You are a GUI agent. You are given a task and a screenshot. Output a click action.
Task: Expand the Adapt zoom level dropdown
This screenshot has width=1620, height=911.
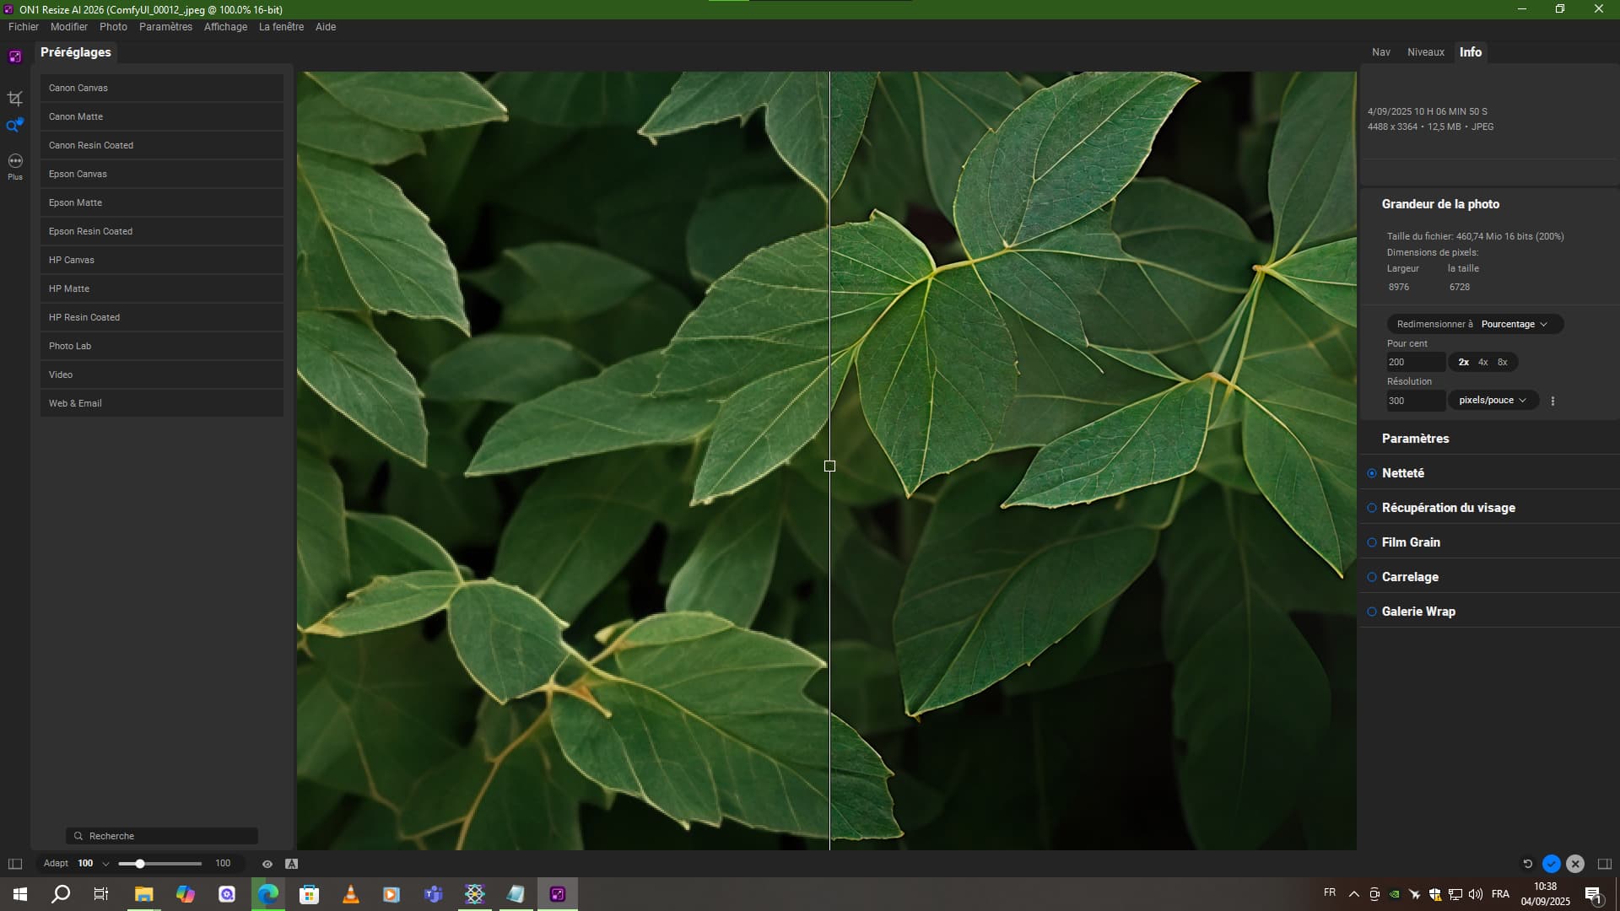[105, 864]
